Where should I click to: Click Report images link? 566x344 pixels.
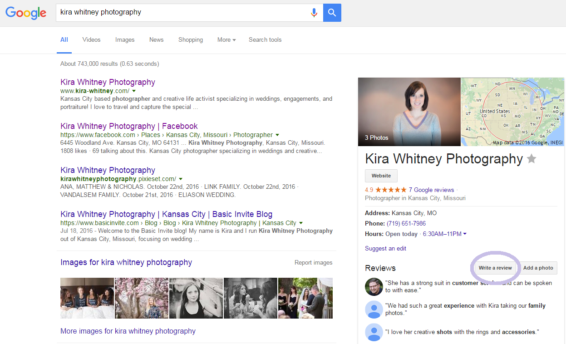pos(313,263)
